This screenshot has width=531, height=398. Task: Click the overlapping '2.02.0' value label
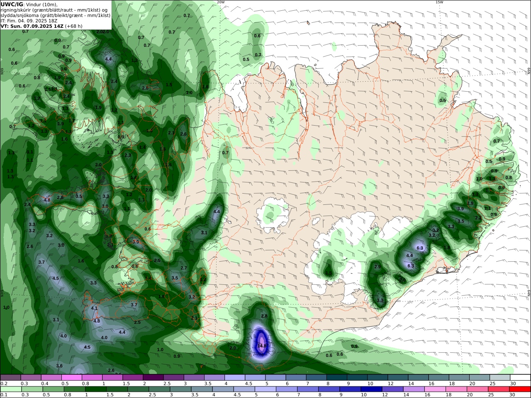(102, 32)
